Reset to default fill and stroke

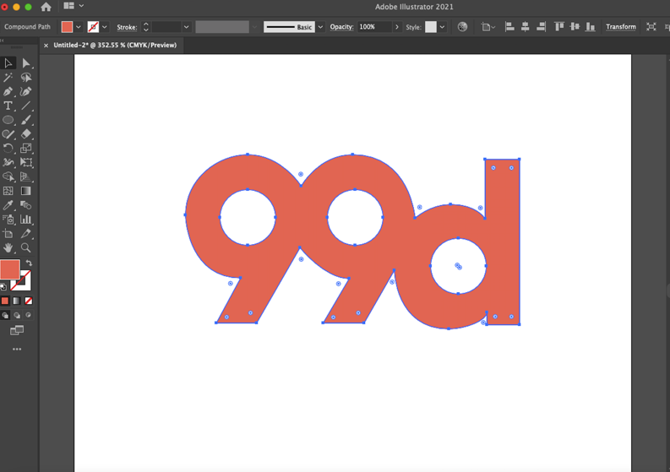point(3,287)
